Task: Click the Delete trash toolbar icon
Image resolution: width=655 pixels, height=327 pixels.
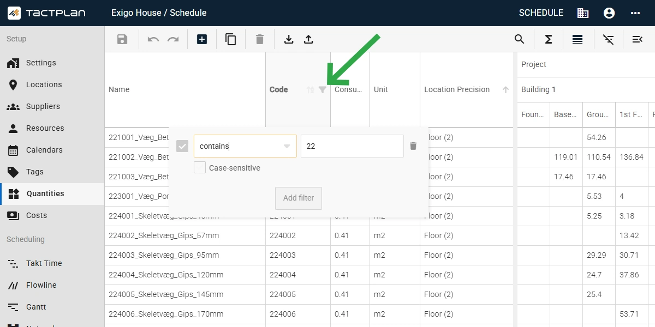Action: (260, 39)
